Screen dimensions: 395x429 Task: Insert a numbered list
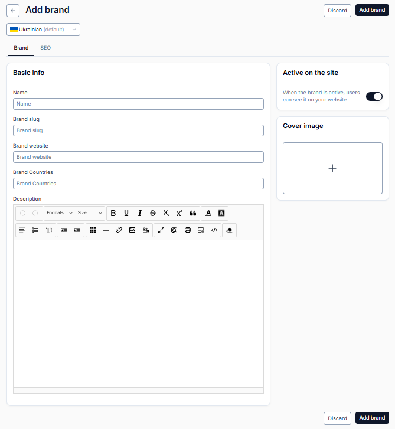coord(35,230)
